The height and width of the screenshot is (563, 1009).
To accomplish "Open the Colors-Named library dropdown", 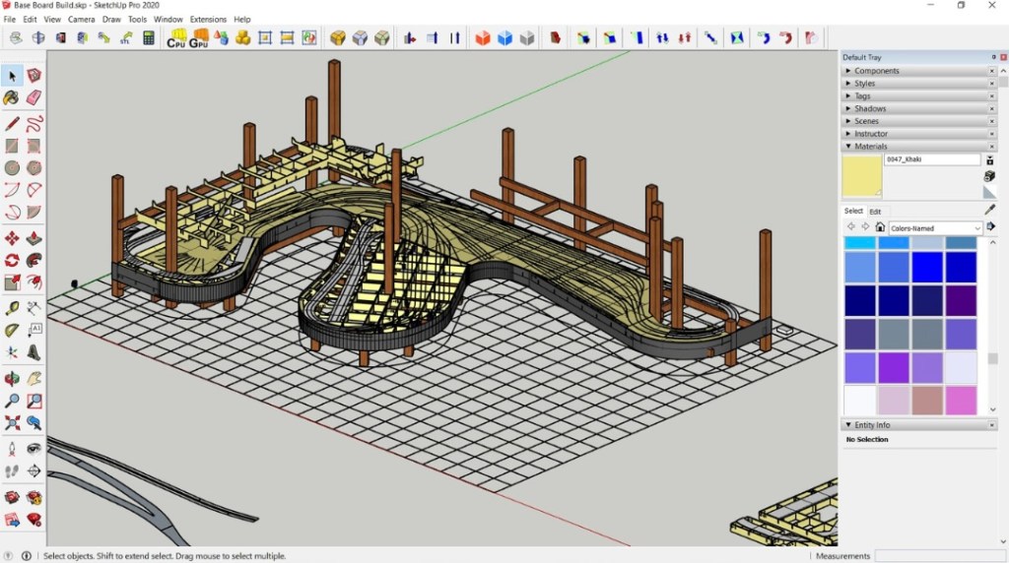I will click(935, 228).
